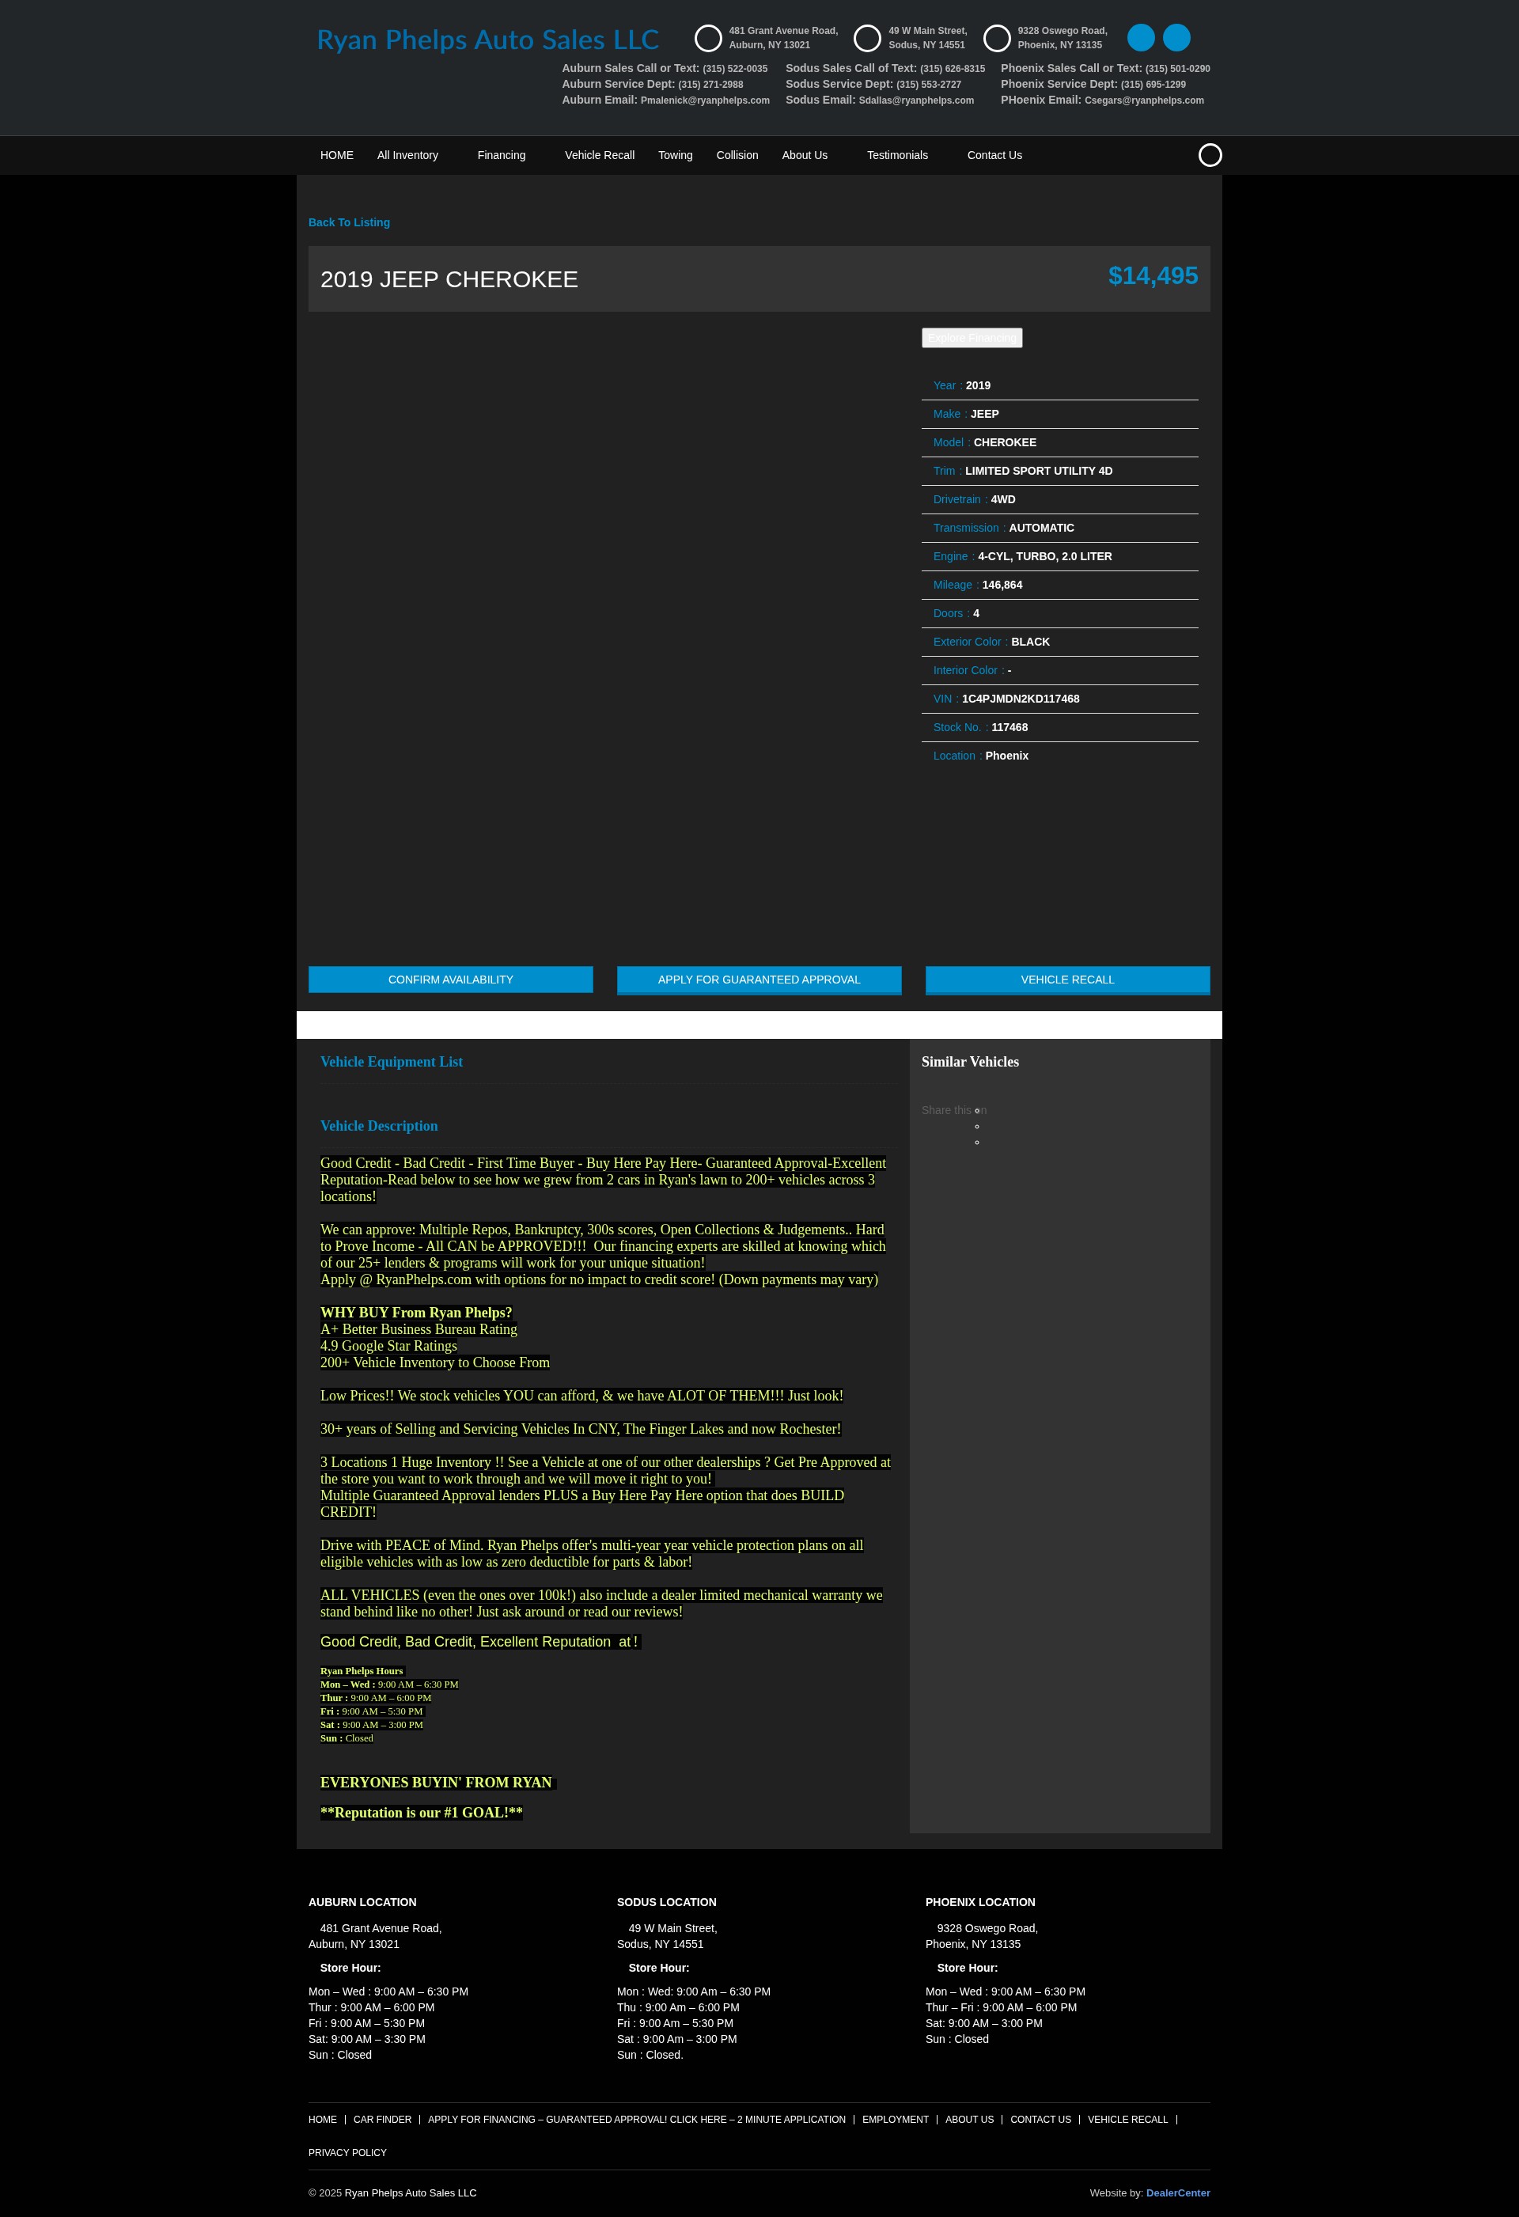Click the footer EMPLOYMENT link
1519x2217 pixels.
coord(895,2120)
